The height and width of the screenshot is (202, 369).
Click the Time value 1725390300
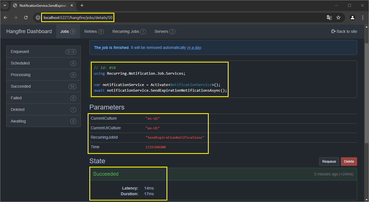coord(155,147)
